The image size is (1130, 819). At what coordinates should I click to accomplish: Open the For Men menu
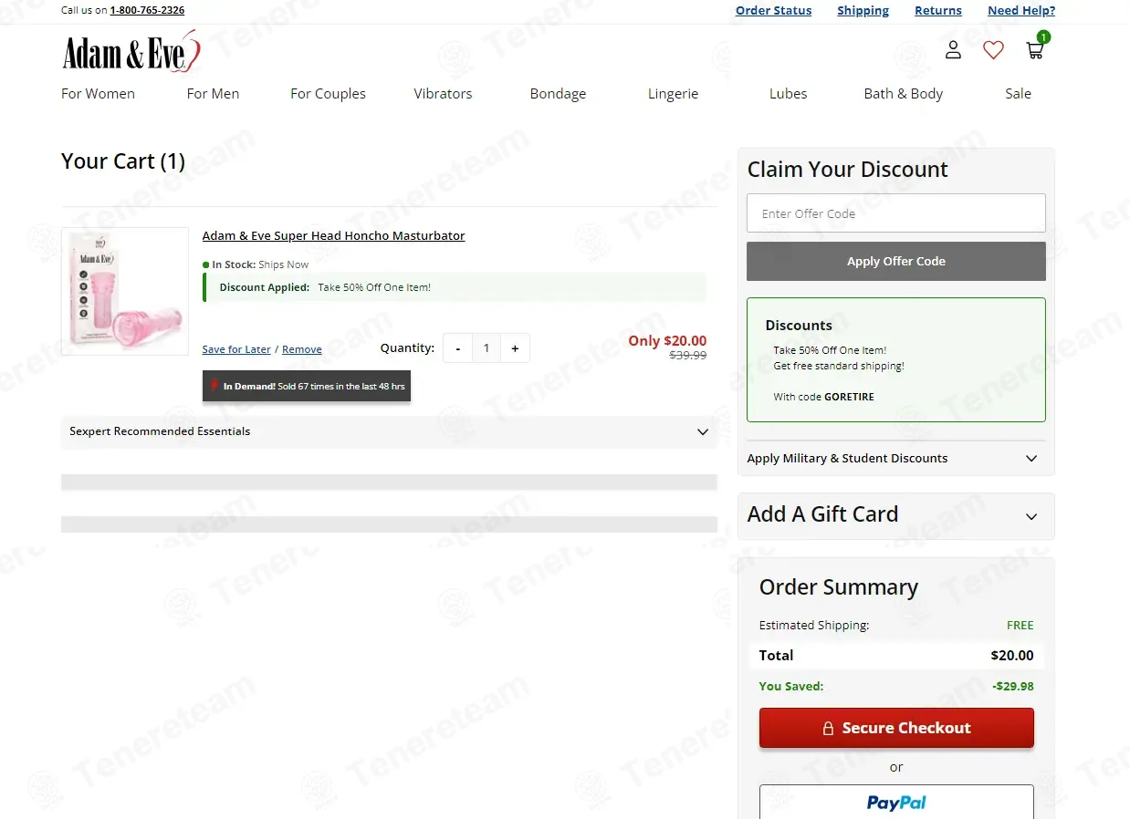(x=213, y=94)
